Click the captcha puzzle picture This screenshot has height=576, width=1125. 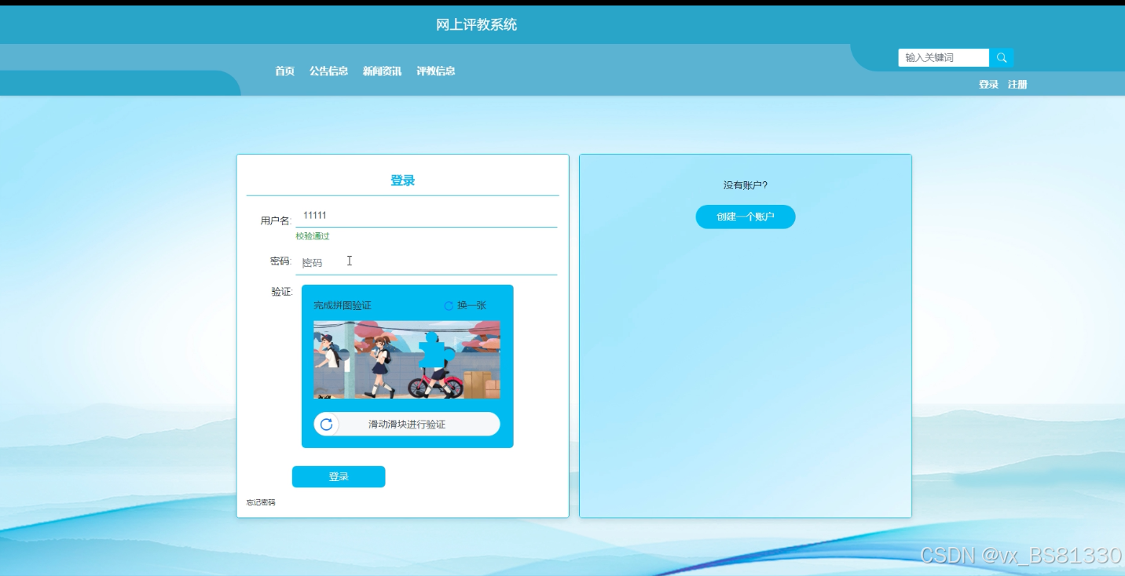(407, 359)
